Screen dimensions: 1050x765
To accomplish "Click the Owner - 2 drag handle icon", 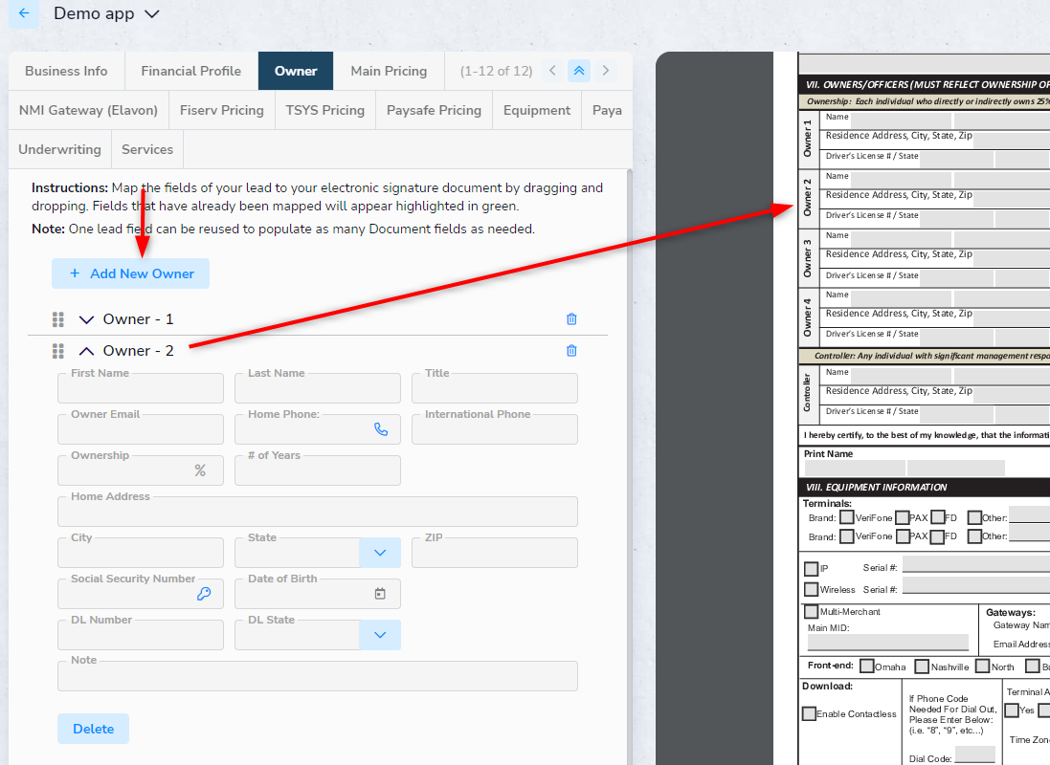I will point(58,351).
